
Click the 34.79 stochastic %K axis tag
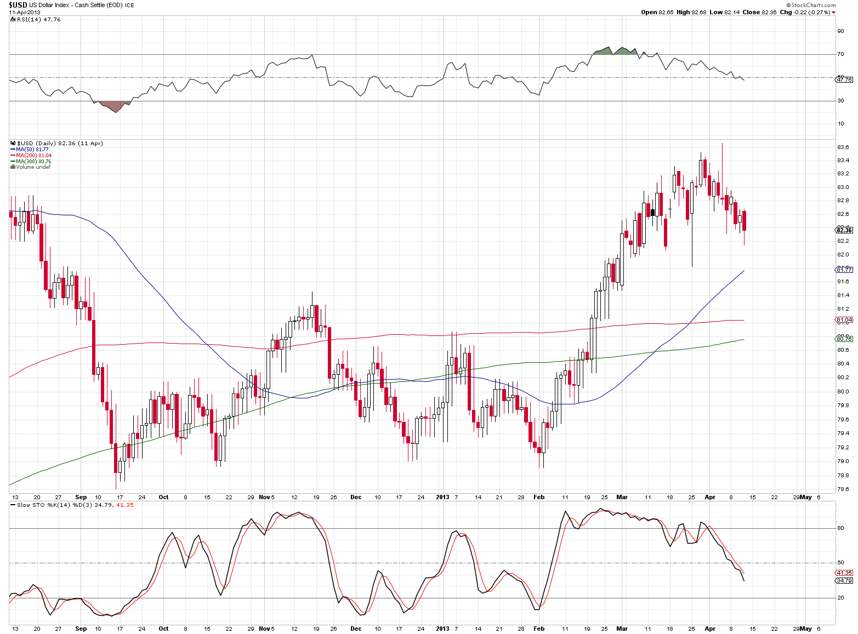844,580
